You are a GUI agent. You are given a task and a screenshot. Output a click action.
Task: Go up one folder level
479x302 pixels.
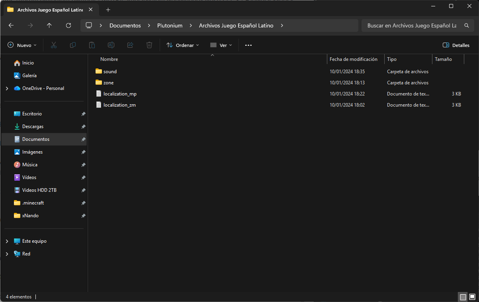pyautogui.click(x=49, y=25)
